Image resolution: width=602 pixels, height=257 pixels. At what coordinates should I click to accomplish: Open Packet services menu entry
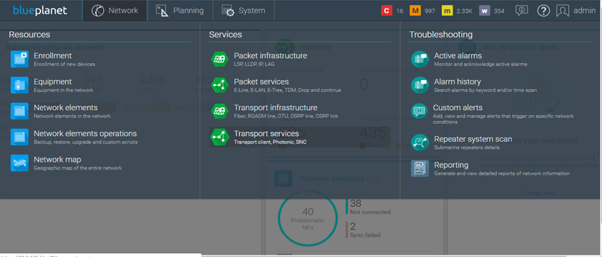261,82
